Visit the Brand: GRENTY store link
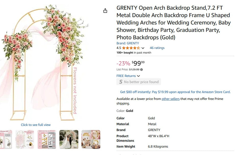The image size is (235, 155). [128, 43]
